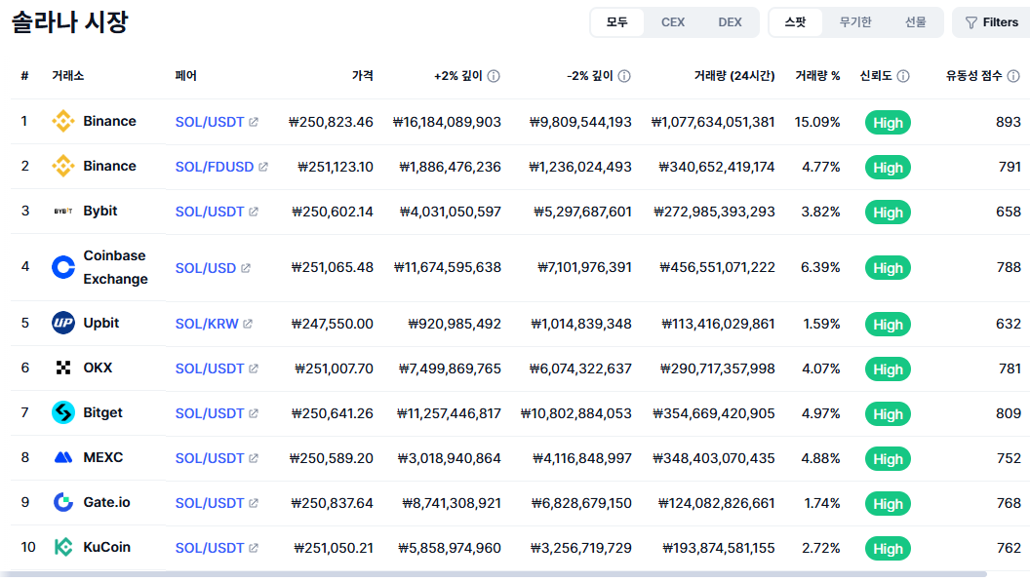Switch to the 무기한 tab
This screenshot has width=1030, height=582.
pos(855,22)
